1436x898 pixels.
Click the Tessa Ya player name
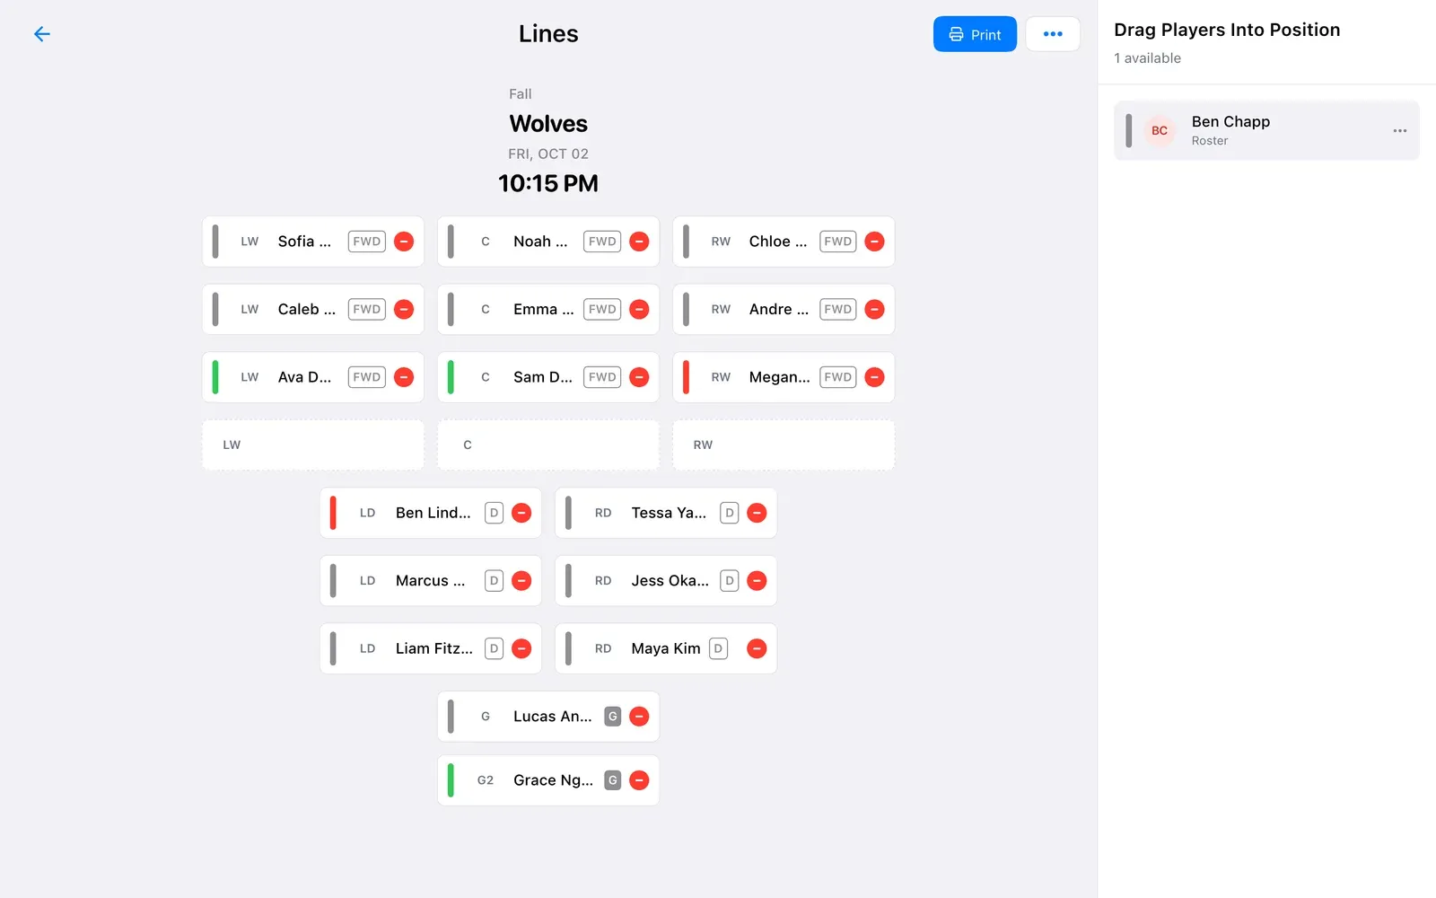[x=669, y=513]
